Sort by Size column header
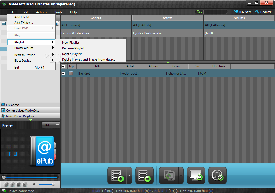The height and width of the screenshot is (193, 275). point(197,66)
